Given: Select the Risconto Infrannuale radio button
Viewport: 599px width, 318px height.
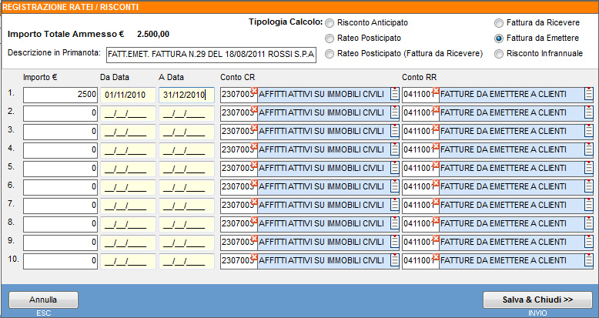Looking at the screenshot, I should [x=499, y=54].
